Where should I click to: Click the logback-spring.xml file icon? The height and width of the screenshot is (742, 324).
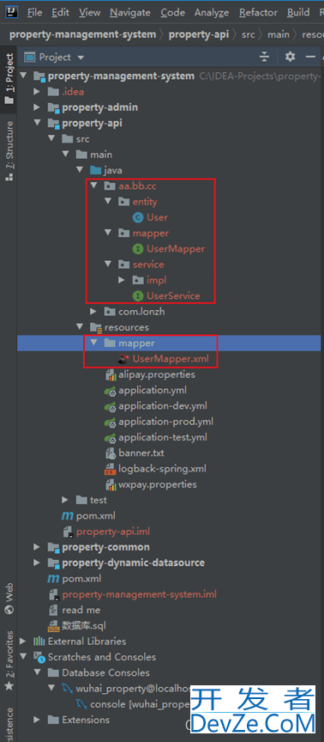(110, 469)
